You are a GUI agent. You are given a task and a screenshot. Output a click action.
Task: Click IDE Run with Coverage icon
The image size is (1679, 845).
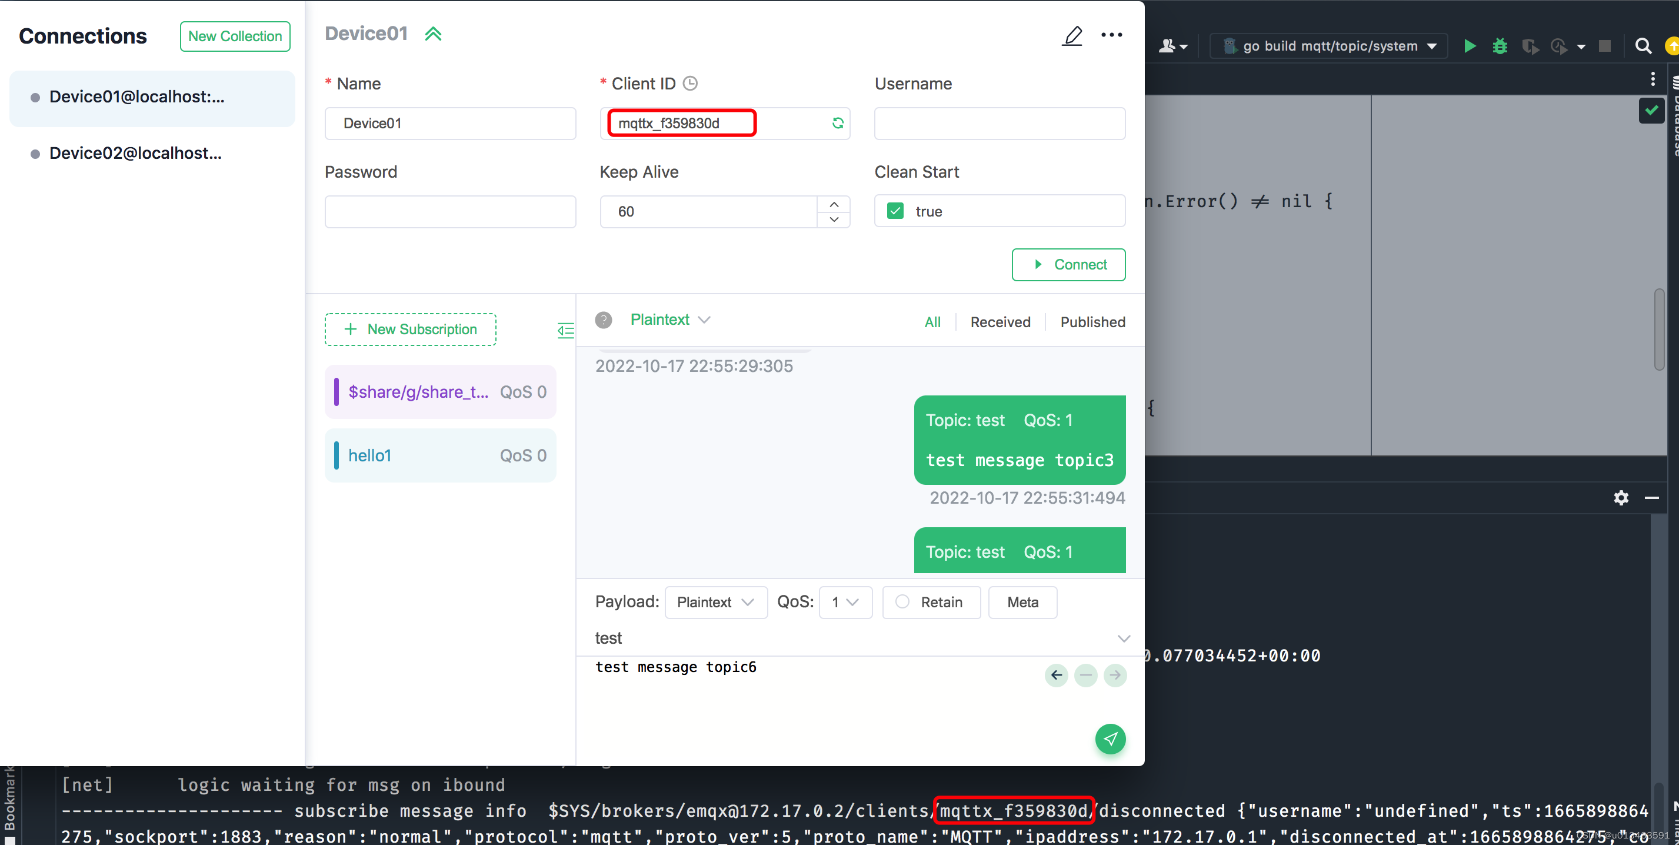[x=1530, y=46]
